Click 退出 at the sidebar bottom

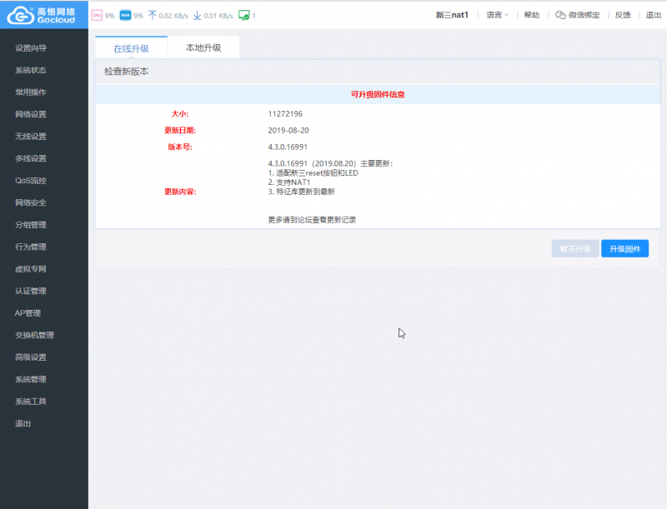point(23,423)
